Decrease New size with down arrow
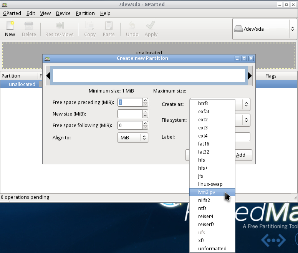 coord(146,116)
